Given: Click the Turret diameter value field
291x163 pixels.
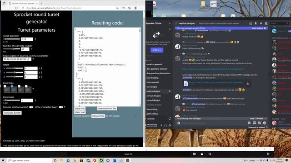Looking at the screenshot, I should coord(27,39).
